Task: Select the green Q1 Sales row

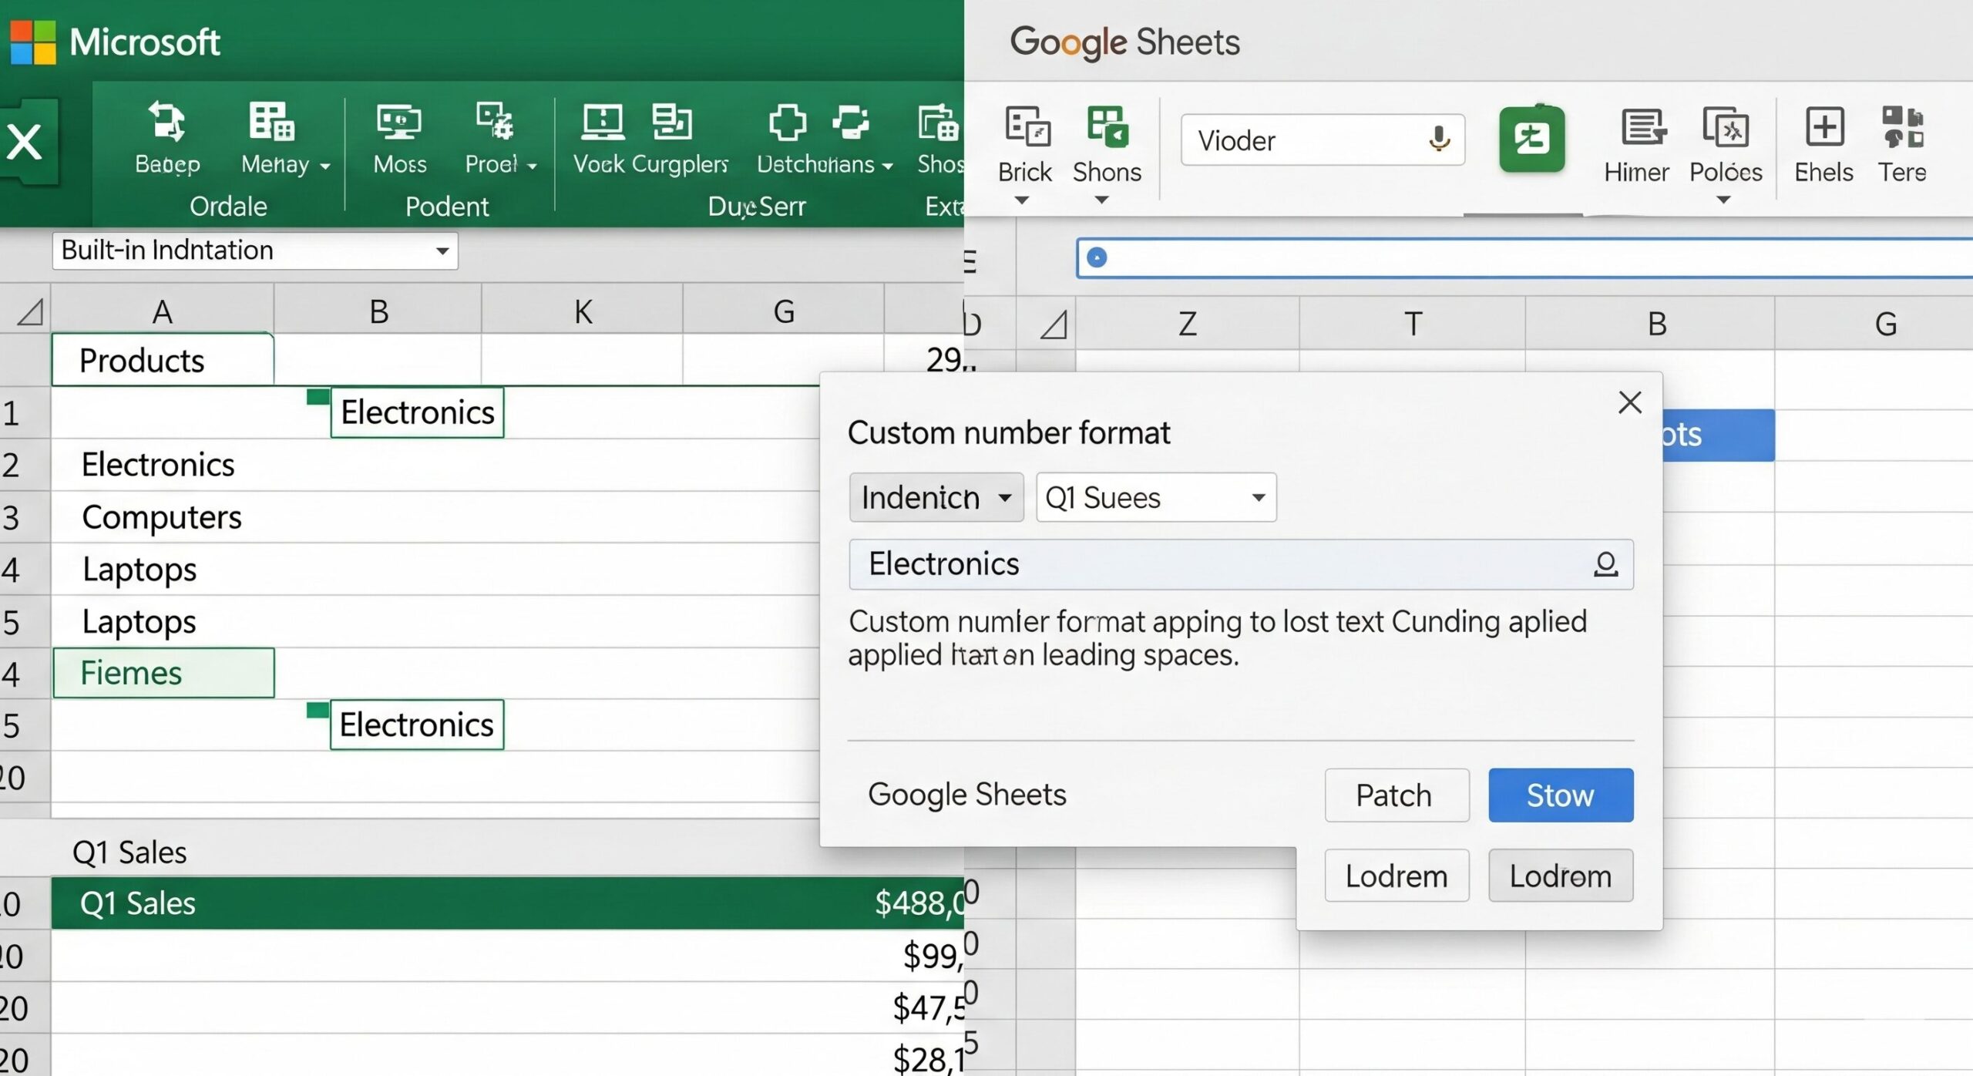Action: click(507, 903)
